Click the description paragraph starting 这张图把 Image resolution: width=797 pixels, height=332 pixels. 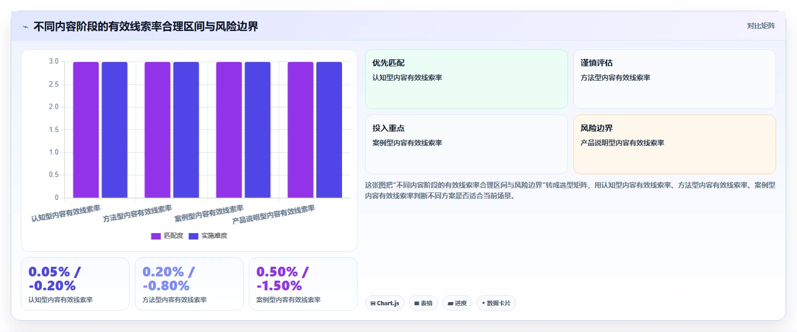coord(570,190)
